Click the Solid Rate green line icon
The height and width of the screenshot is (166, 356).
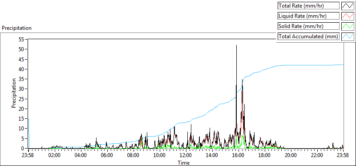348,26
